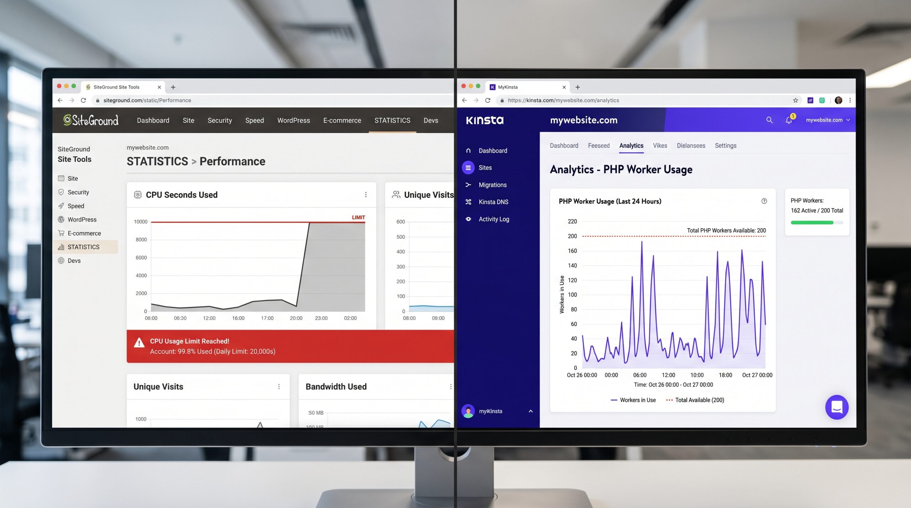Viewport: 911px width, 508px height.
Task: Open Kinsta search magnifier
Action: pos(769,120)
